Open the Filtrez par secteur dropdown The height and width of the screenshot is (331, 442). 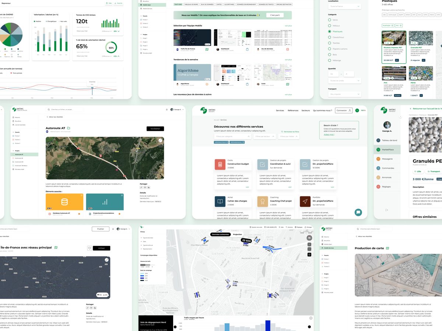point(265,136)
